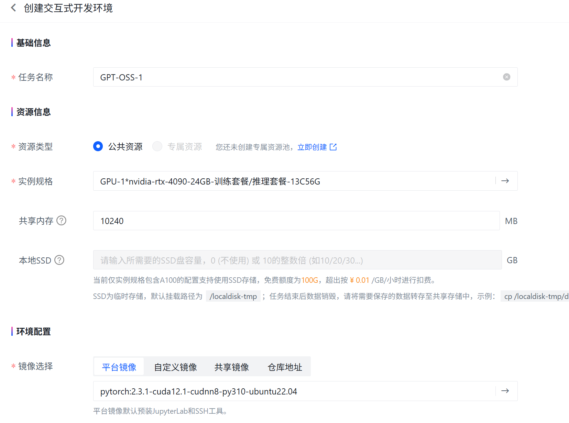
Task: Focus the 任务名称 input with GPT-OSS-1
Action: (305, 77)
